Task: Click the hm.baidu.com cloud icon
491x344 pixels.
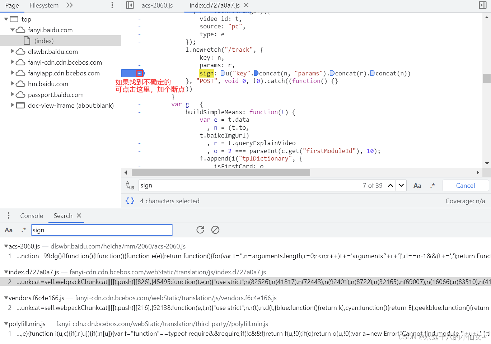Action: point(21,84)
